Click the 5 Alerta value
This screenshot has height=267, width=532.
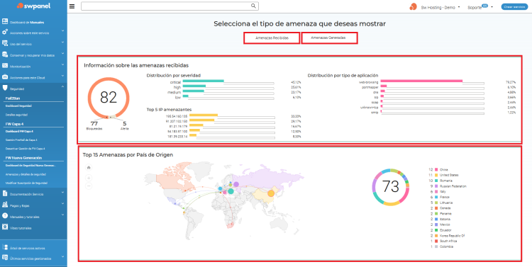[x=125, y=123]
